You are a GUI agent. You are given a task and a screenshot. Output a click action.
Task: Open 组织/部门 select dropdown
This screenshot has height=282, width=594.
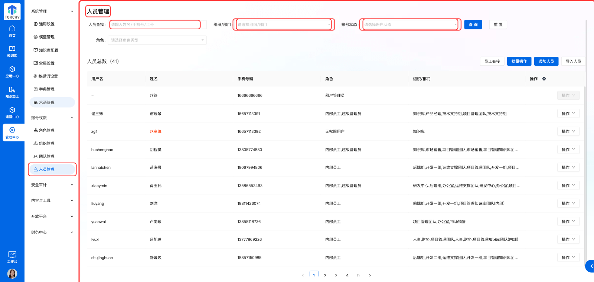[x=284, y=24]
